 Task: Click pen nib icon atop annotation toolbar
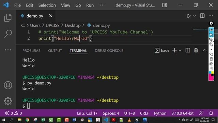(211, 24)
